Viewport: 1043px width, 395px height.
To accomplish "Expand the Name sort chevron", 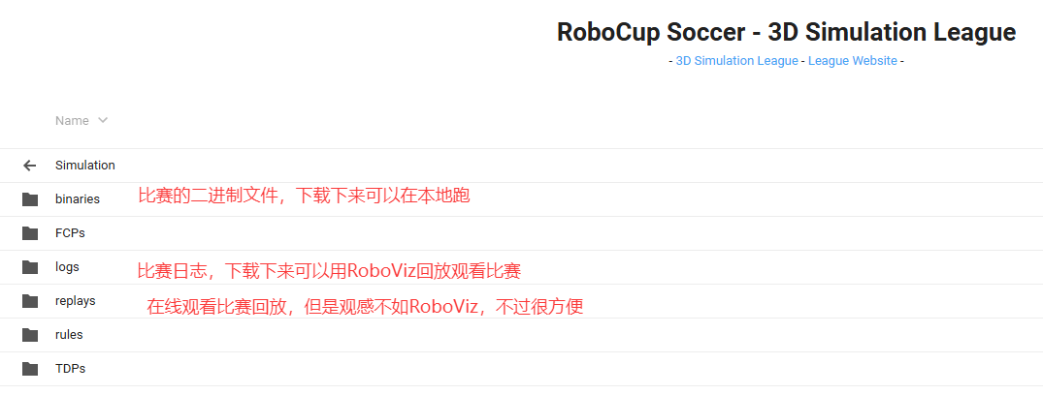I will (x=103, y=121).
